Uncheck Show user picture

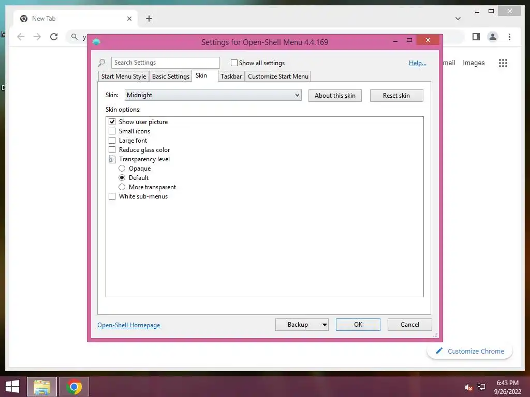112,122
